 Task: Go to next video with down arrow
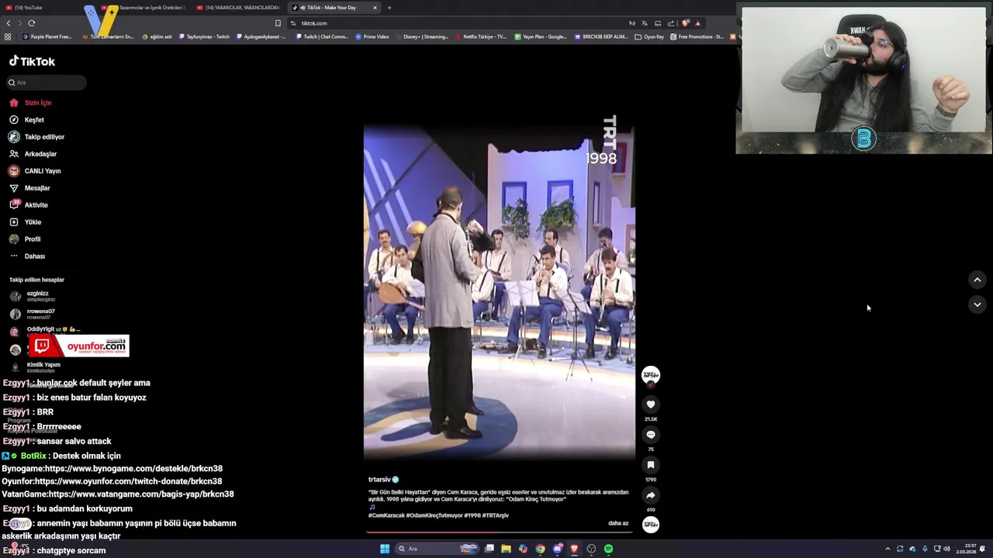[x=977, y=305]
